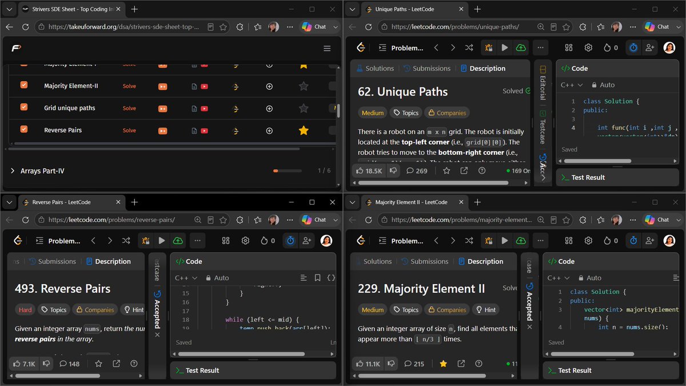Uncheck Reverse Pairs checkbox in SDE sheet
This screenshot has width=686, height=386.
[x=24, y=130]
